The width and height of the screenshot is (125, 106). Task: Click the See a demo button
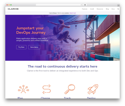34,47
